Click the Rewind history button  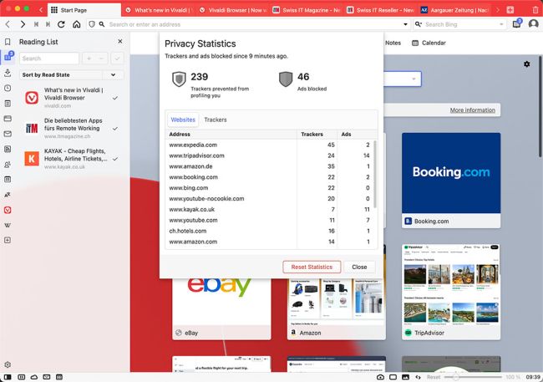coord(36,24)
